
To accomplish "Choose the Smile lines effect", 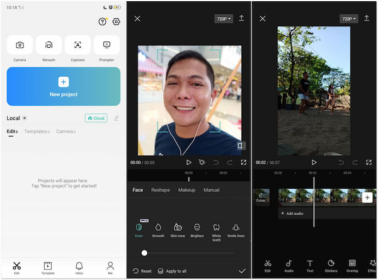I will click(236, 230).
